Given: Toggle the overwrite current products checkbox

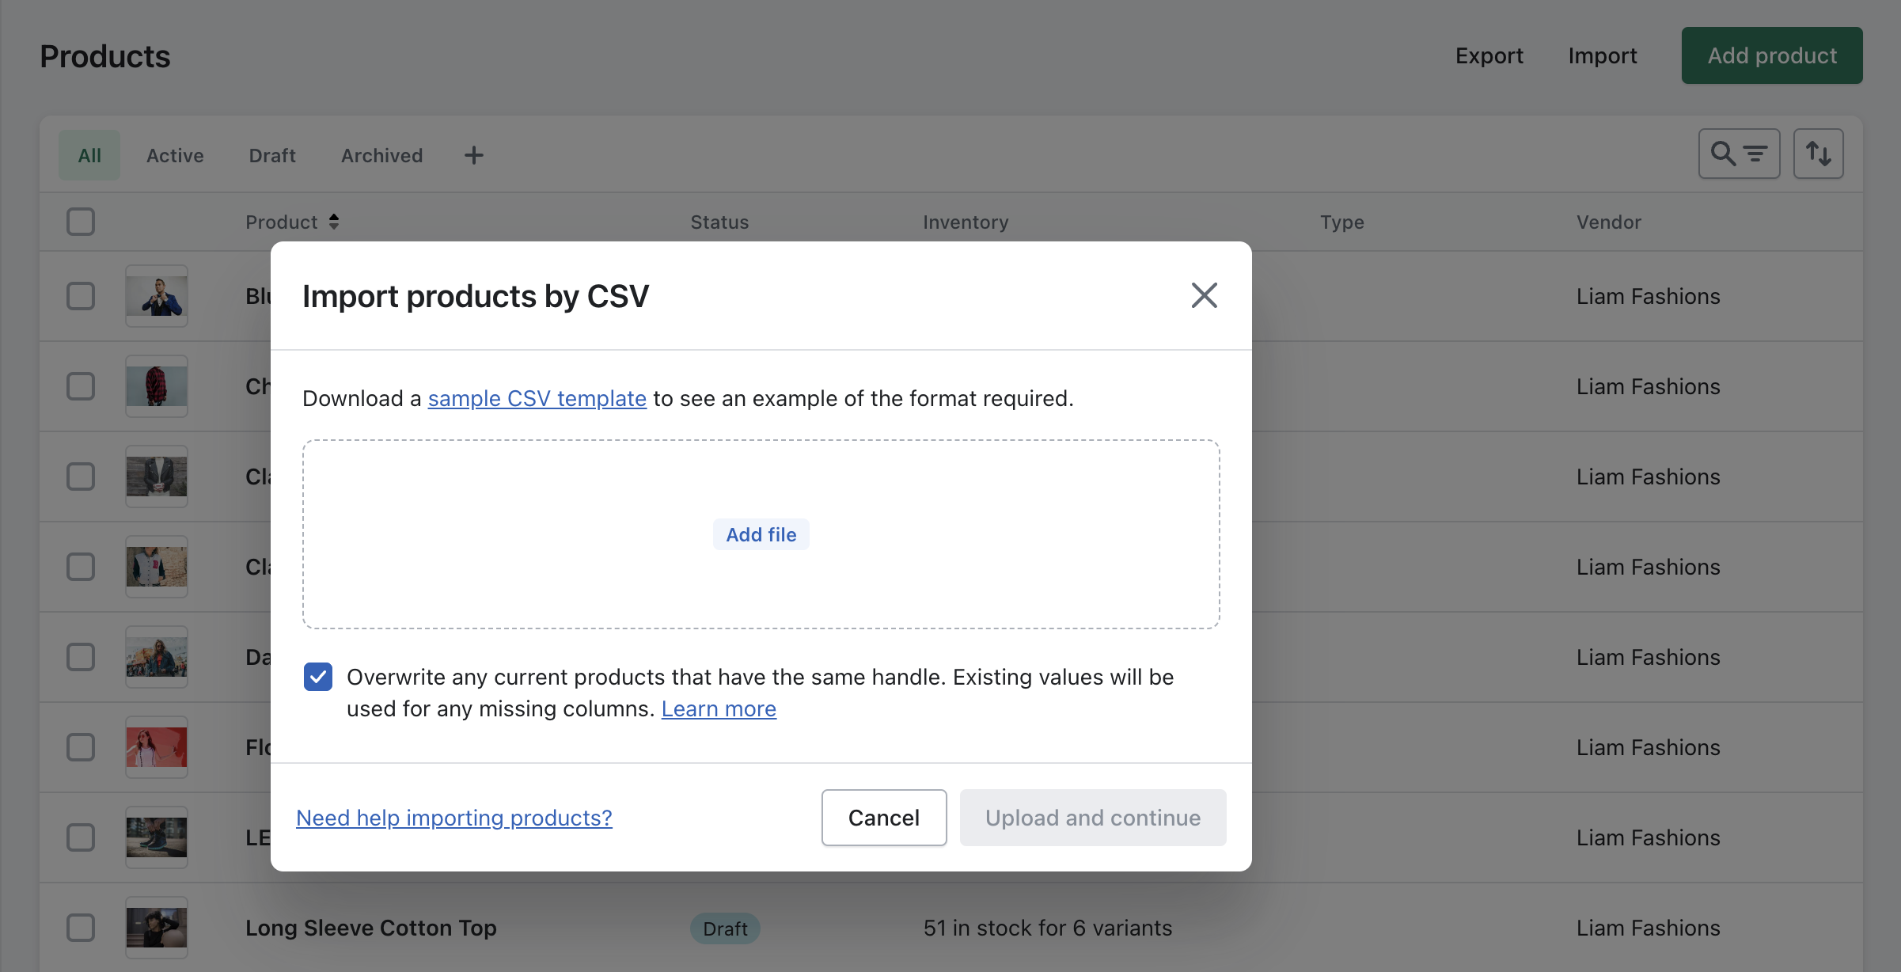Looking at the screenshot, I should 318,677.
